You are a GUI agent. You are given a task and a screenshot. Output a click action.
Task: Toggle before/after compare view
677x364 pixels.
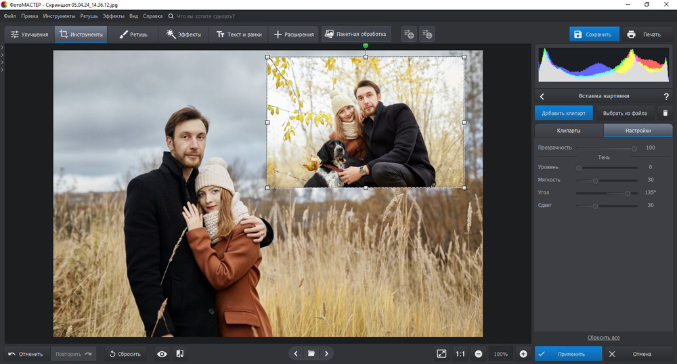pyautogui.click(x=180, y=354)
